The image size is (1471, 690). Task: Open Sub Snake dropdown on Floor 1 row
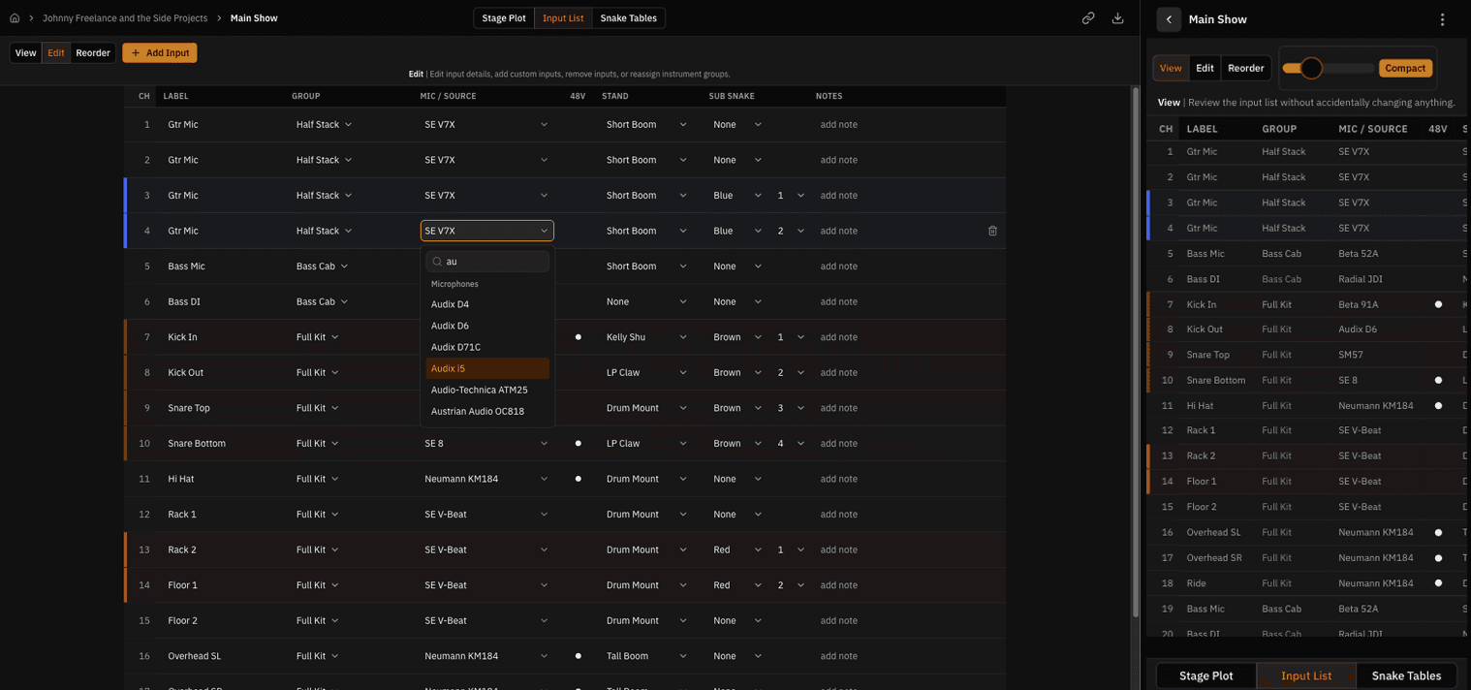tap(736, 585)
